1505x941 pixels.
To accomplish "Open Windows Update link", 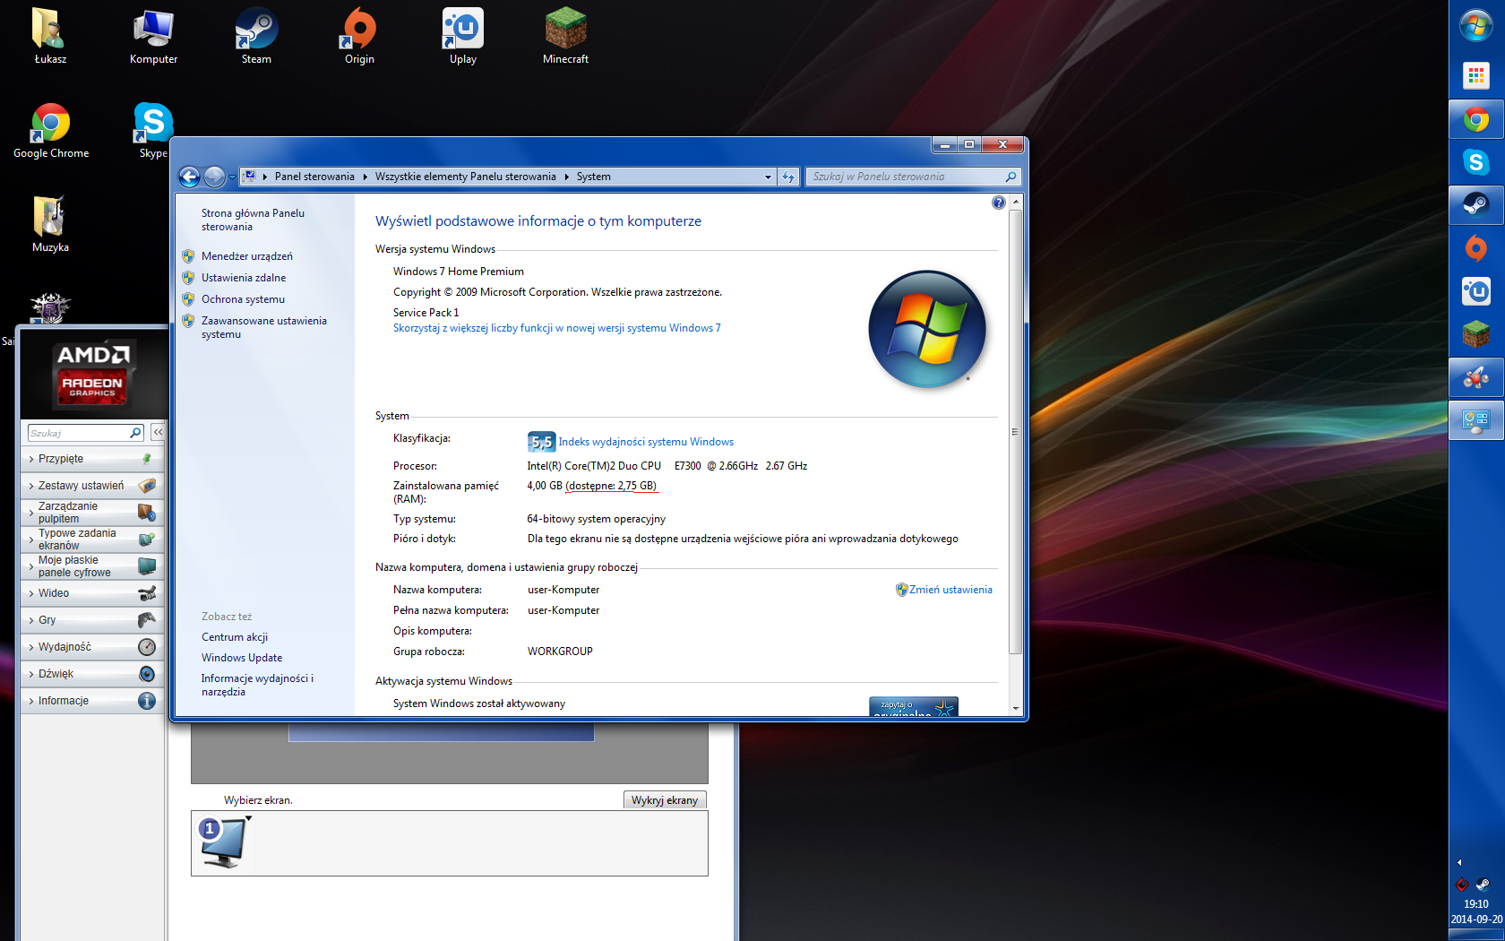I will (x=241, y=658).
